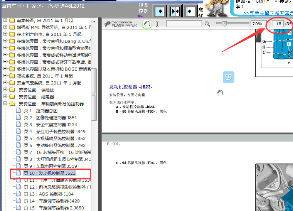Open 页 5：夜视辅助系统控制器 J853
293x211 pixels.
click(55, 138)
